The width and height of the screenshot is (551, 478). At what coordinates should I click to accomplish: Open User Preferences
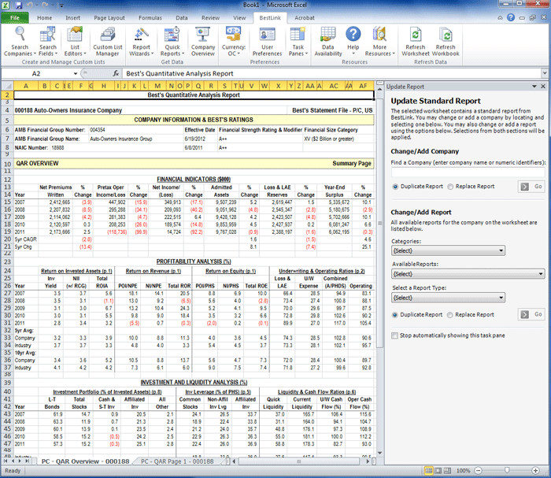point(267,42)
